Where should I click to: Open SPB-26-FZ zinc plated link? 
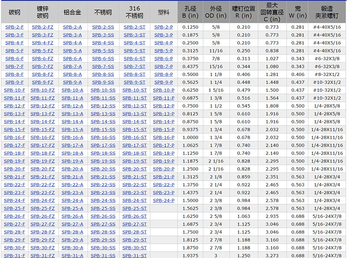(43, 216)
